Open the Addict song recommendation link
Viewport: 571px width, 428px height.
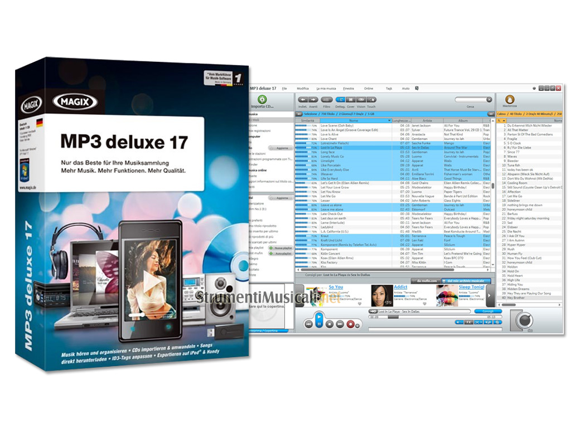pos(400,287)
